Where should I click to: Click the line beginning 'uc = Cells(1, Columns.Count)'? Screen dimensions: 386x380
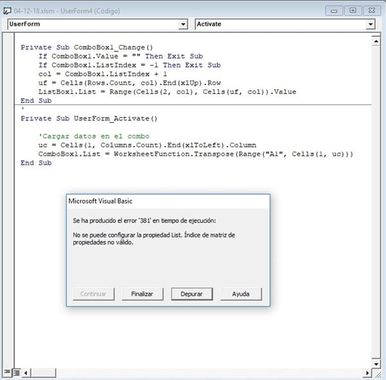pos(147,145)
